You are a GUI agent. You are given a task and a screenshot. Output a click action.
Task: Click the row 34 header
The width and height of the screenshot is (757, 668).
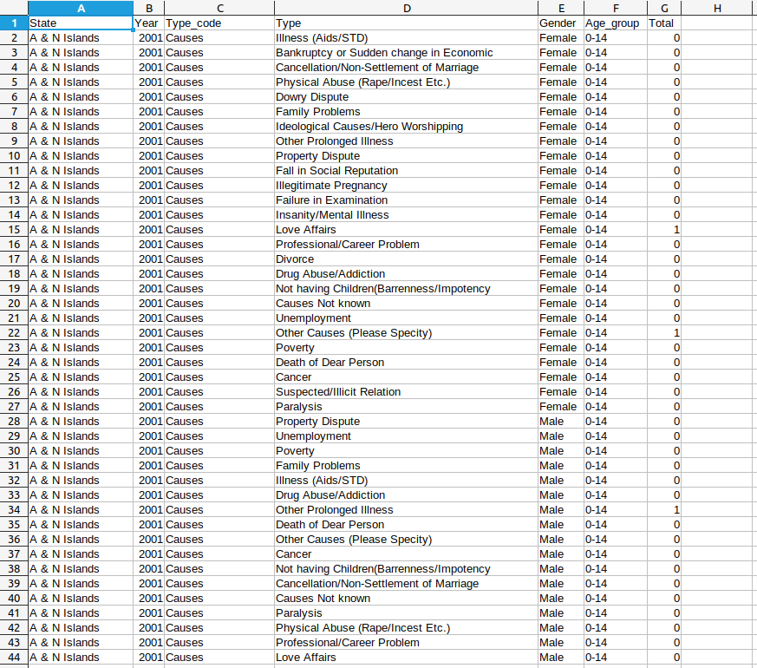click(14, 510)
